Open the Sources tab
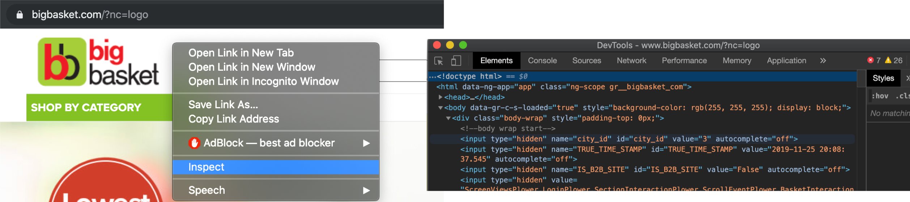The image size is (910, 202). (x=586, y=61)
